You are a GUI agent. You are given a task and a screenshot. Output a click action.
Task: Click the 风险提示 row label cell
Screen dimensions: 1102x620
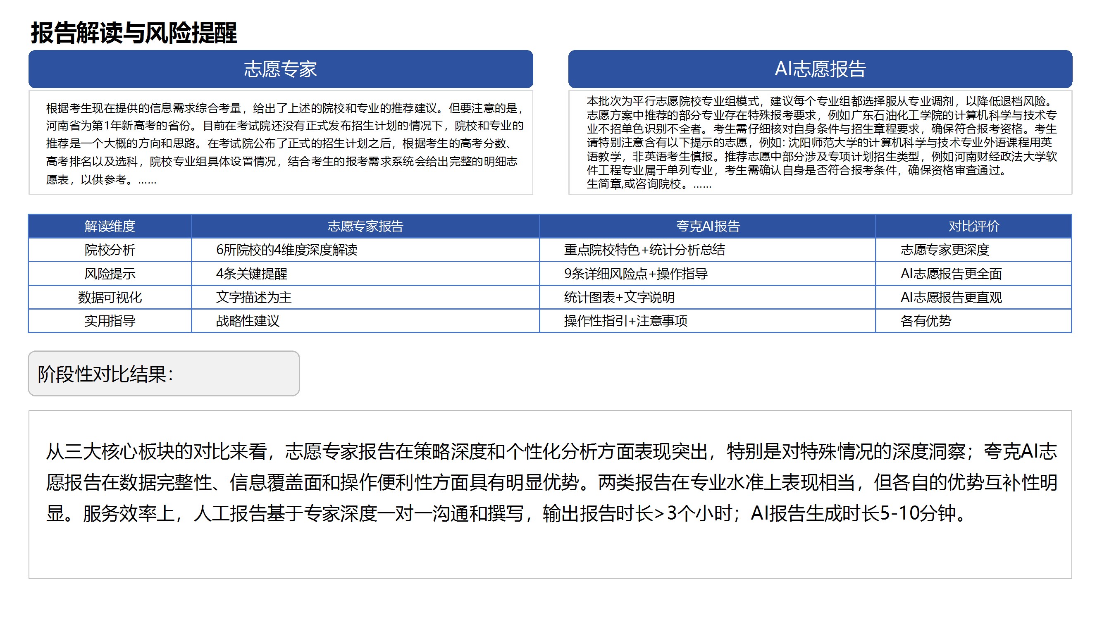point(110,273)
